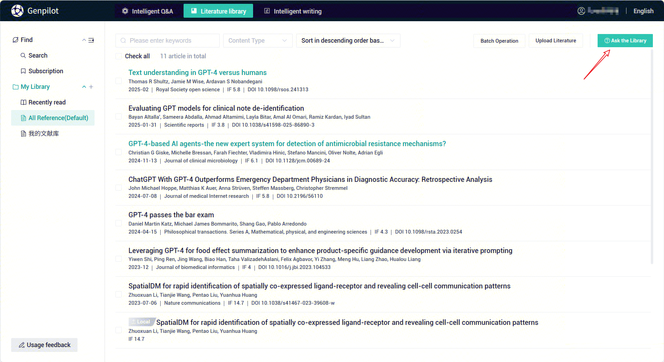Click the Usage feedback button
This screenshot has height=362, width=664.
point(44,345)
